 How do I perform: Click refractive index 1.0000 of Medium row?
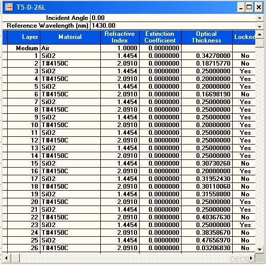click(x=120, y=48)
